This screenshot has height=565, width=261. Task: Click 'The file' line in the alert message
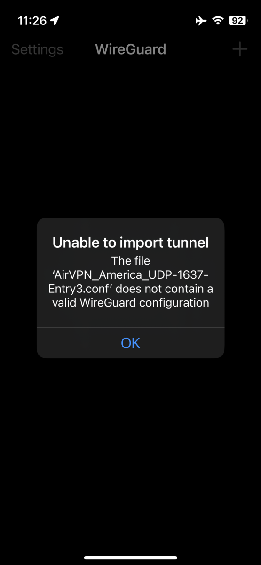pyautogui.click(x=130, y=260)
